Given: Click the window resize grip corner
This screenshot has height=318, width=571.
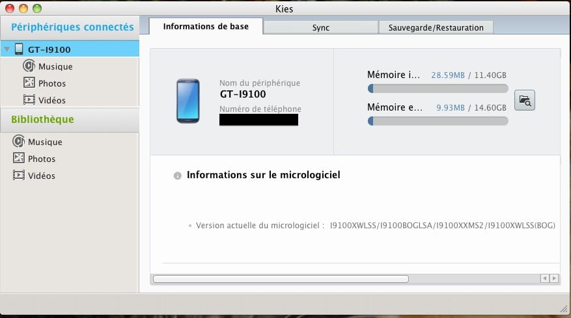Looking at the screenshot, I should (564, 309).
